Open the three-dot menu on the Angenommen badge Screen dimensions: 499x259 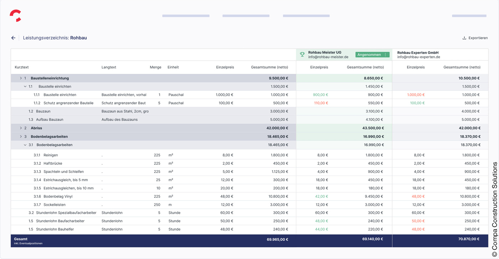click(385, 54)
